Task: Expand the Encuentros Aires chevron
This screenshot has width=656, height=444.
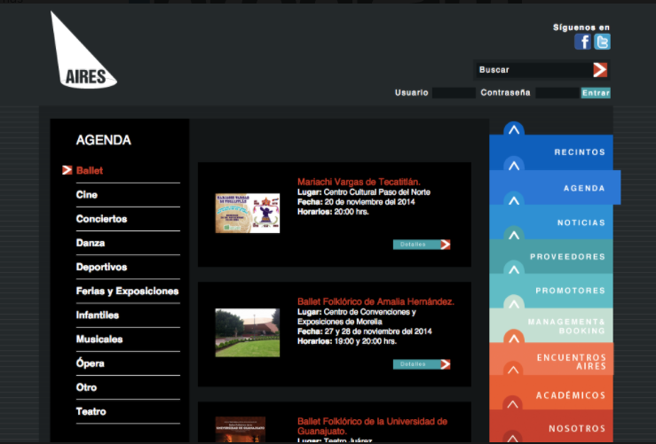Action: (x=514, y=338)
